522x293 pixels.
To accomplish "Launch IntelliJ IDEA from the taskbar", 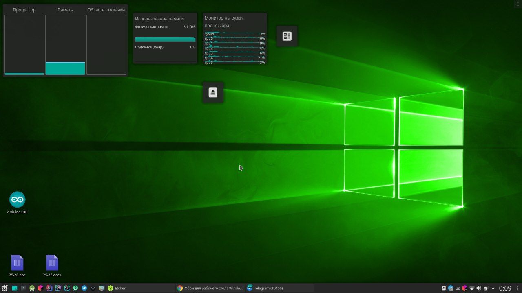I will pos(49,288).
